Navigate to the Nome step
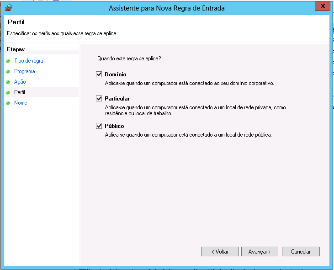This screenshot has height=270, width=334. tap(21, 103)
